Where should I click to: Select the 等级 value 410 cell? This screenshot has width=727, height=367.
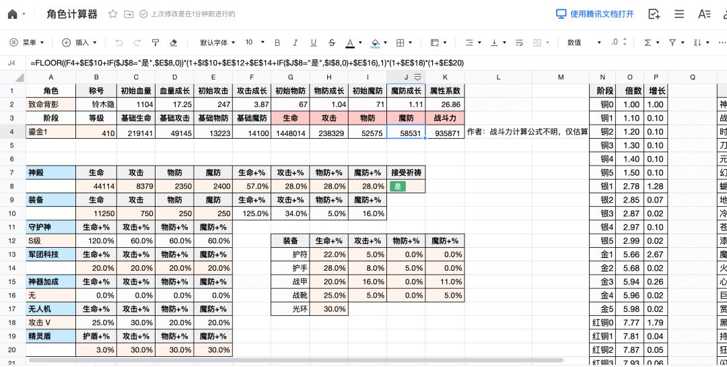click(x=96, y=132)
